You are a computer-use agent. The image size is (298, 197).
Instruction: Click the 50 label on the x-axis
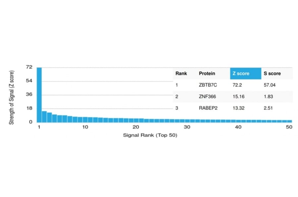pos(289,128)
